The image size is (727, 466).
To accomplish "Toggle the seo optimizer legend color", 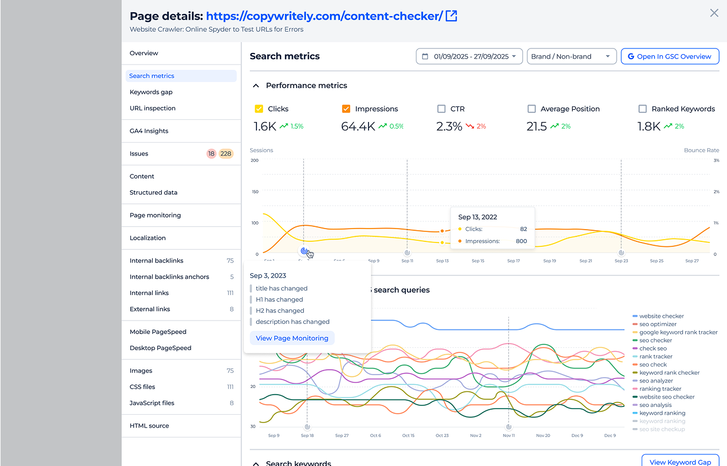I will coord(635,324).
